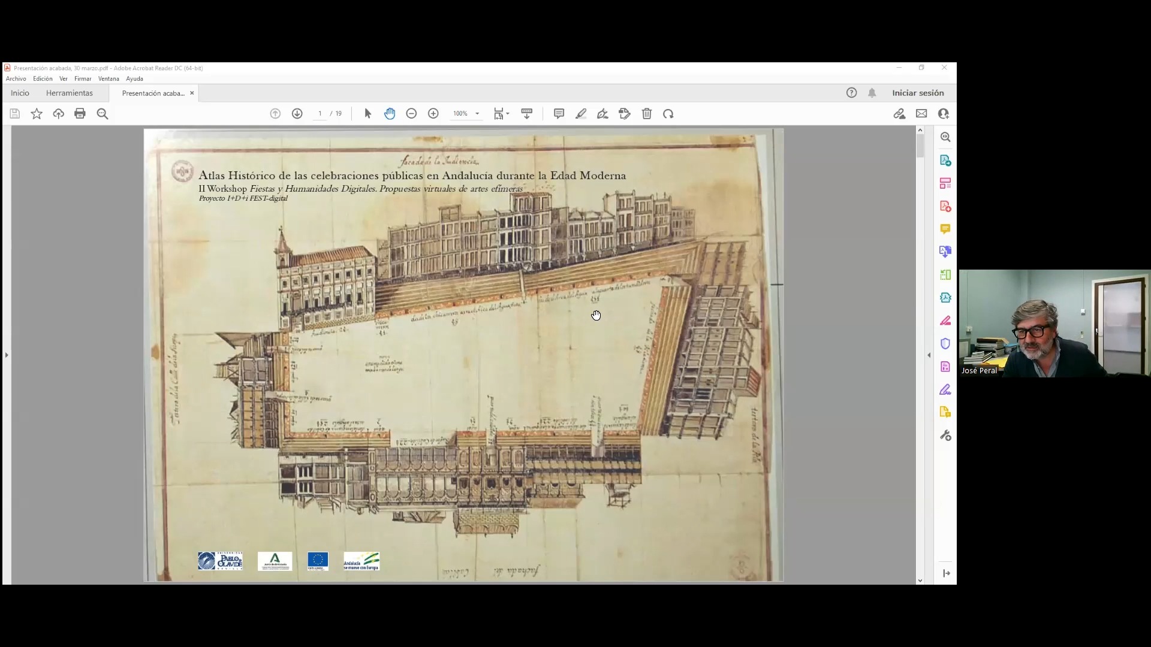Screen dimensions: 1151x647
Task: Close the Presentación acaba... tab
Action: [192, 93]
